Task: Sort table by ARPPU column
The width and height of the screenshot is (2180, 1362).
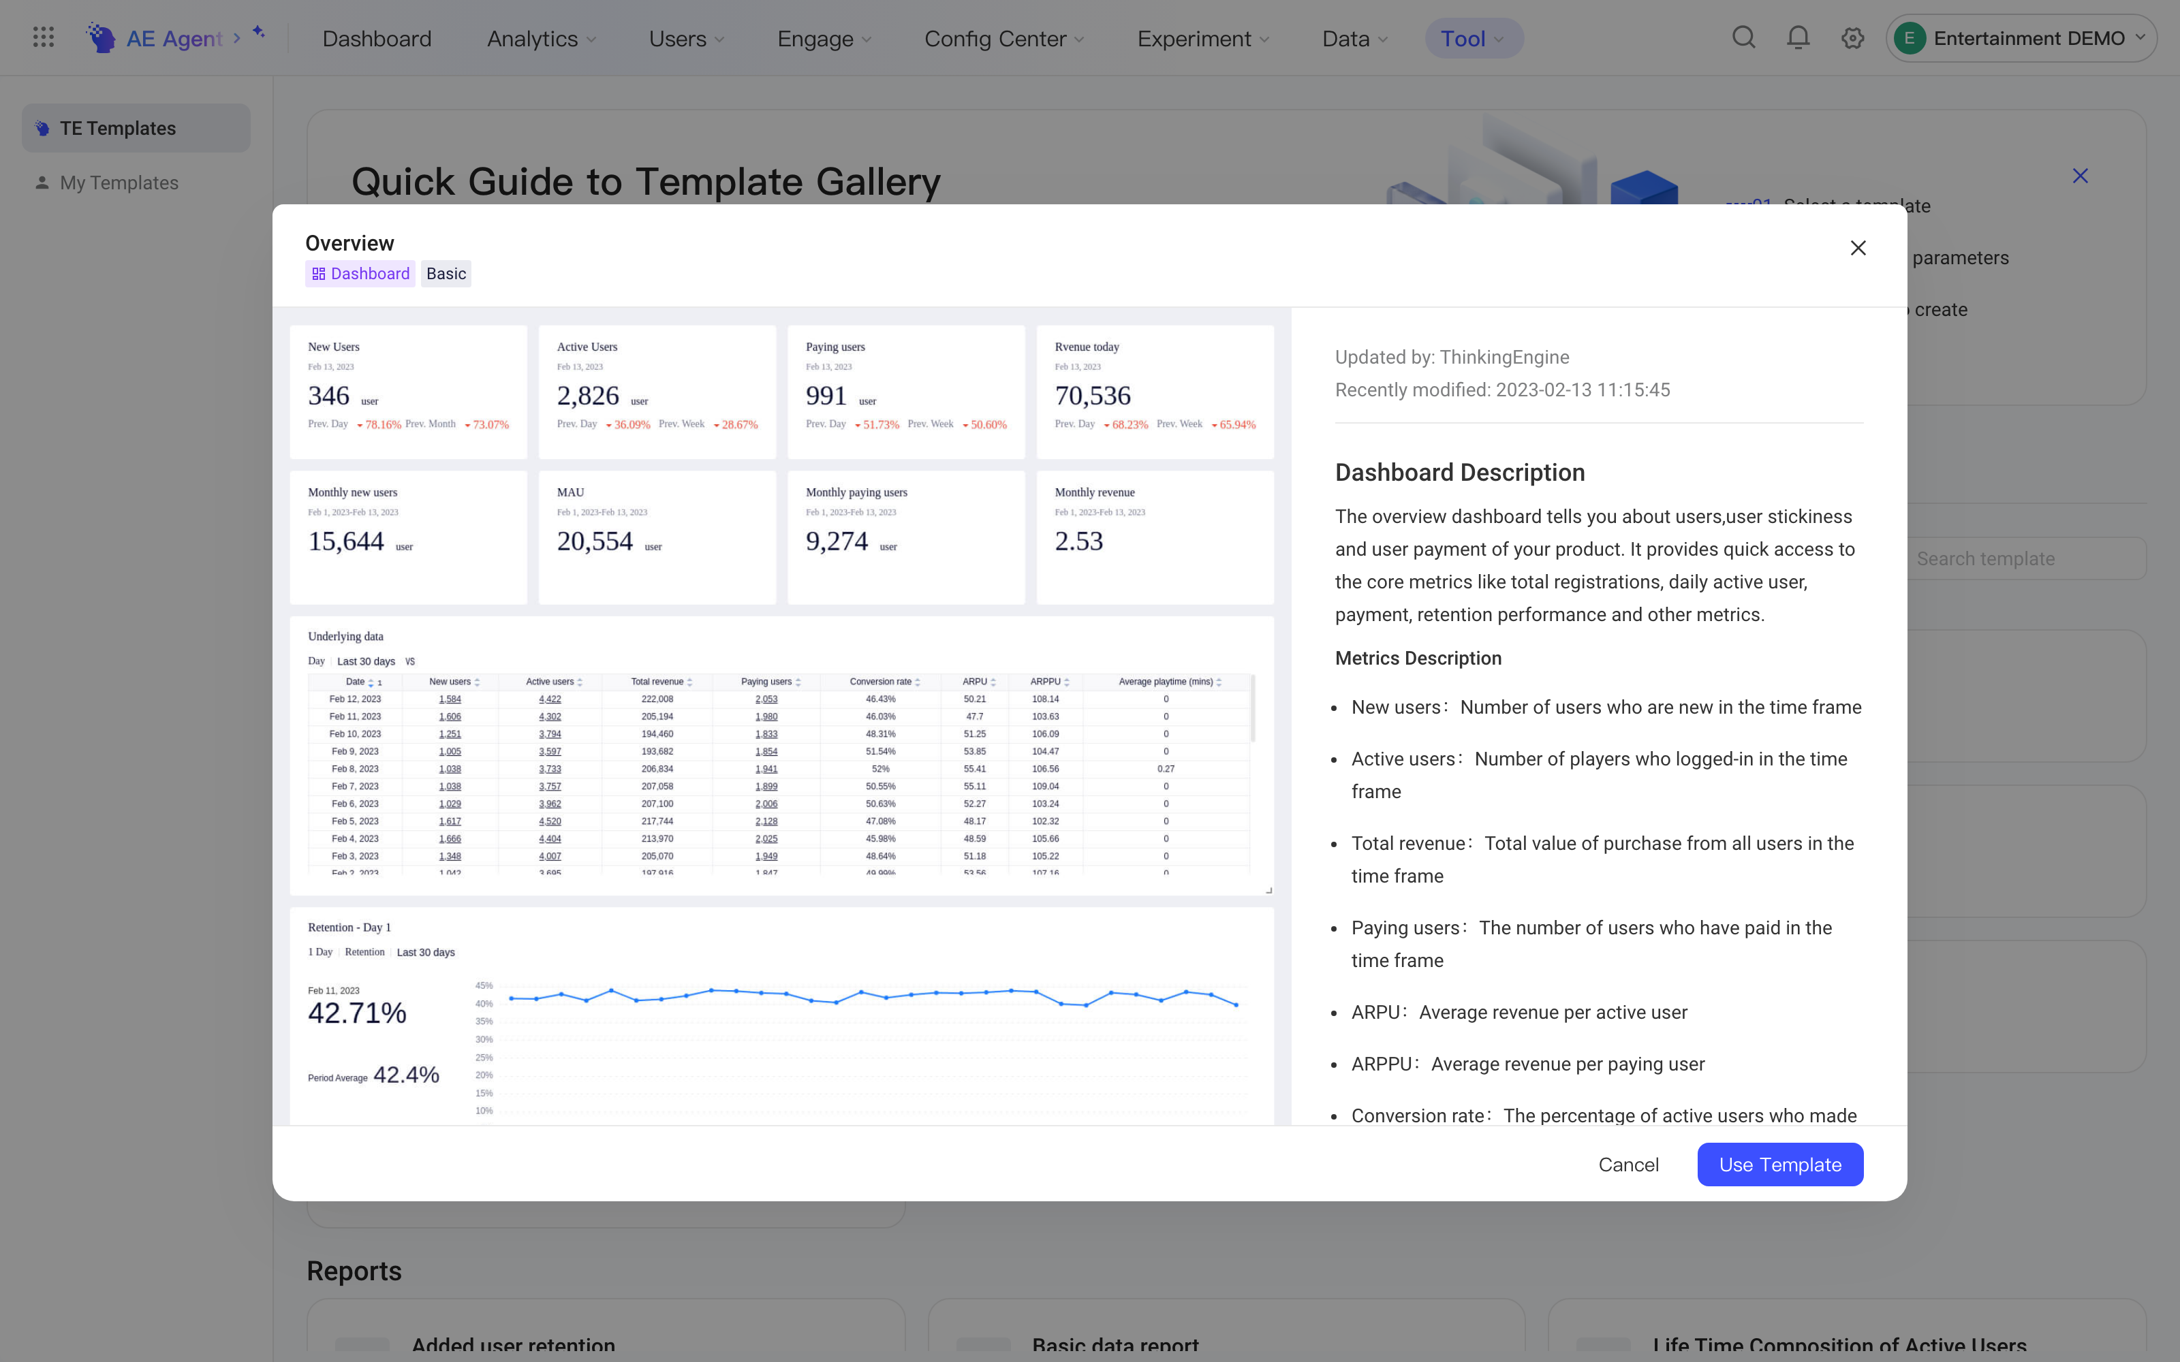Action: point(1067,683)
